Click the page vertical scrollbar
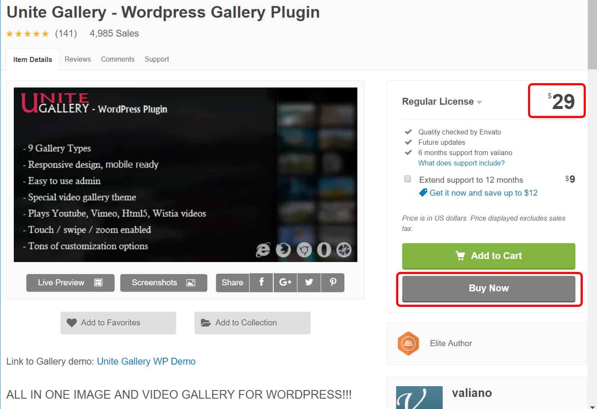 point(592,204)
